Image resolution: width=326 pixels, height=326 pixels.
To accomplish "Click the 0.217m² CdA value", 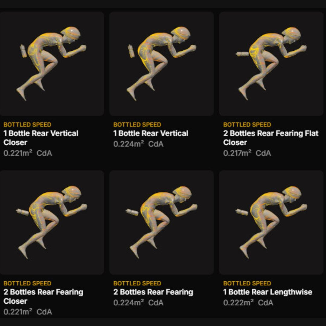I will (x=247, y=153).
